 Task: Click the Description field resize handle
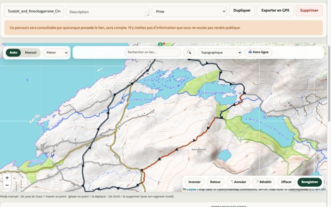[148, 14]
